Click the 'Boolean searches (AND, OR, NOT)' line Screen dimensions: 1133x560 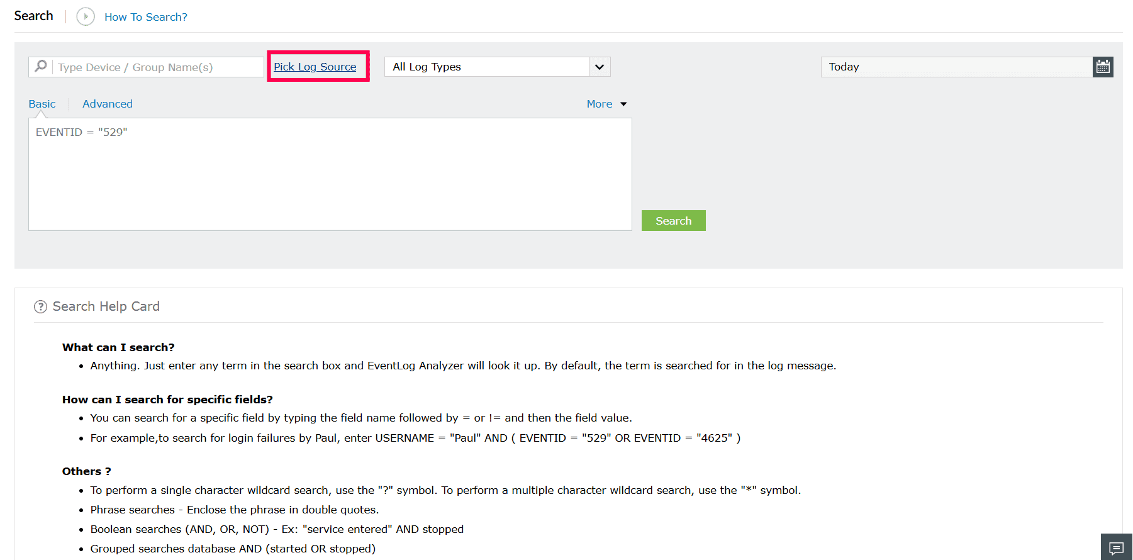tap(277, 529)
